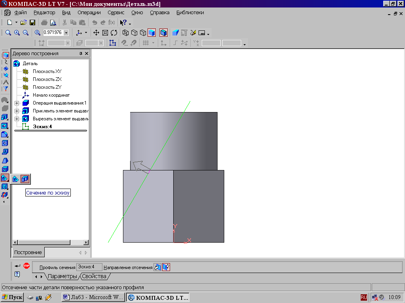
Task: Select Glue Extrusion tool in side toolbar
Action: pos(5,117)
